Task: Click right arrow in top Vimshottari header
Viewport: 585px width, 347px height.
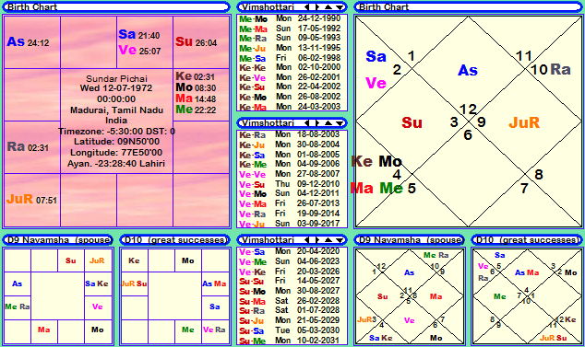Action: (x=317, y=6)
